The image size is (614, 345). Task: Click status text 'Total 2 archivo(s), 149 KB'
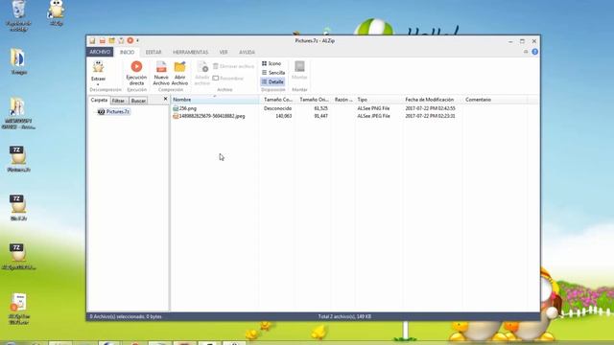click(344, 316)
